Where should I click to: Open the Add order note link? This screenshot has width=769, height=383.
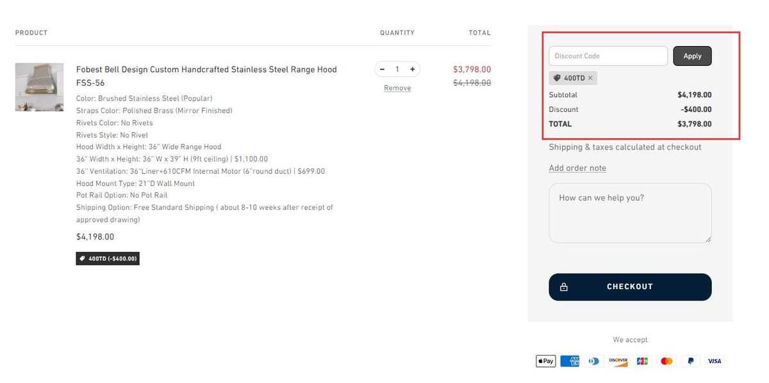[577, 168]
